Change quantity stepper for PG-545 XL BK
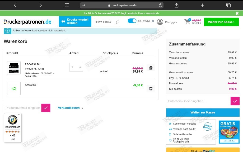This screenshot has width=243, height=152. click(x=76, y=67)
